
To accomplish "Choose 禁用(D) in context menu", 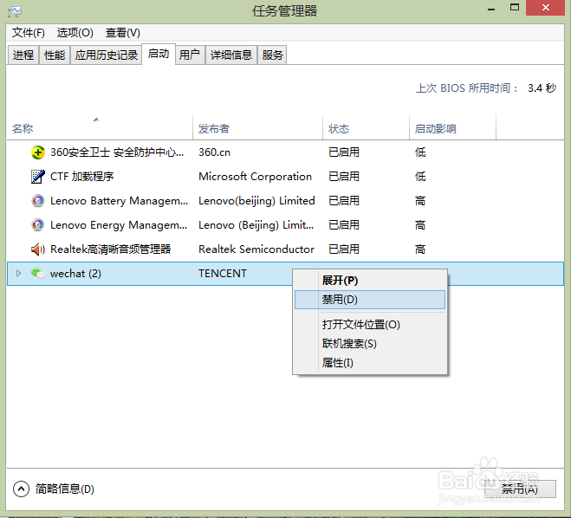I will [x=370, y=300].
